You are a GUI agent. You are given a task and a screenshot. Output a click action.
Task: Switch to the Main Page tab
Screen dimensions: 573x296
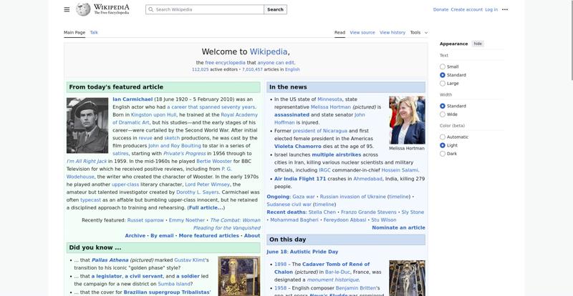tap(74, 32)
